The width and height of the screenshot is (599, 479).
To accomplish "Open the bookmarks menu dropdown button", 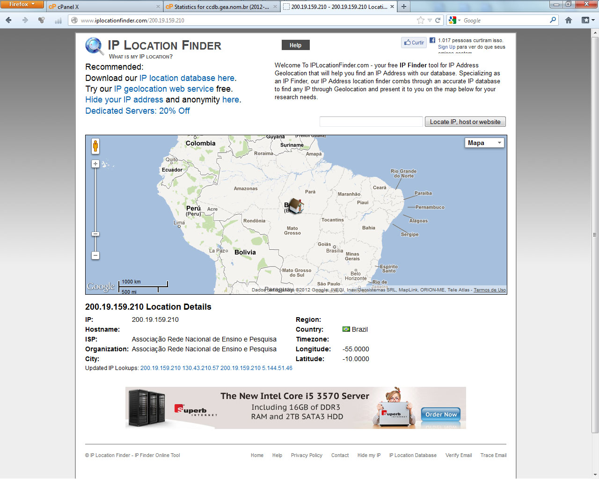I will pyautogui.click(x=587, y=20).
